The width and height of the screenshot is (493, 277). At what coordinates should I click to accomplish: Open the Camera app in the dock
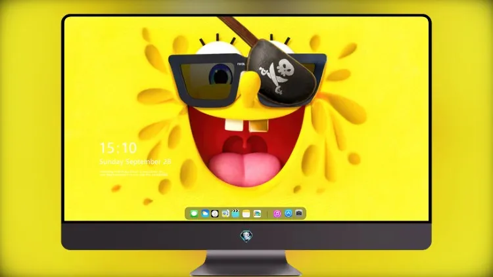coord(299,213)
